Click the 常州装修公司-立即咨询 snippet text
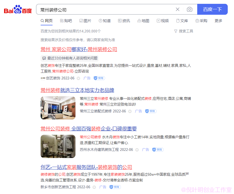The height and width of the screenshot is (194, 234). pos(71,71)
